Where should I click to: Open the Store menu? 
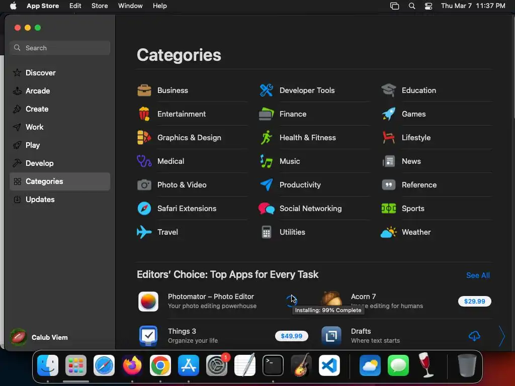(100, 6)
